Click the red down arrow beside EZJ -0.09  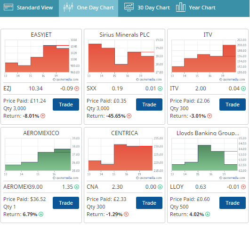(x=77, y=88)
